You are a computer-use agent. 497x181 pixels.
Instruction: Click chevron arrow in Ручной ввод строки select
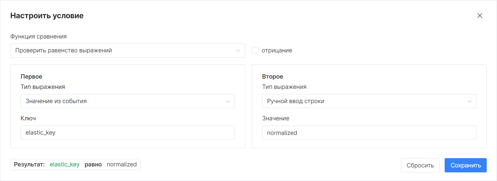pos(469,101)
